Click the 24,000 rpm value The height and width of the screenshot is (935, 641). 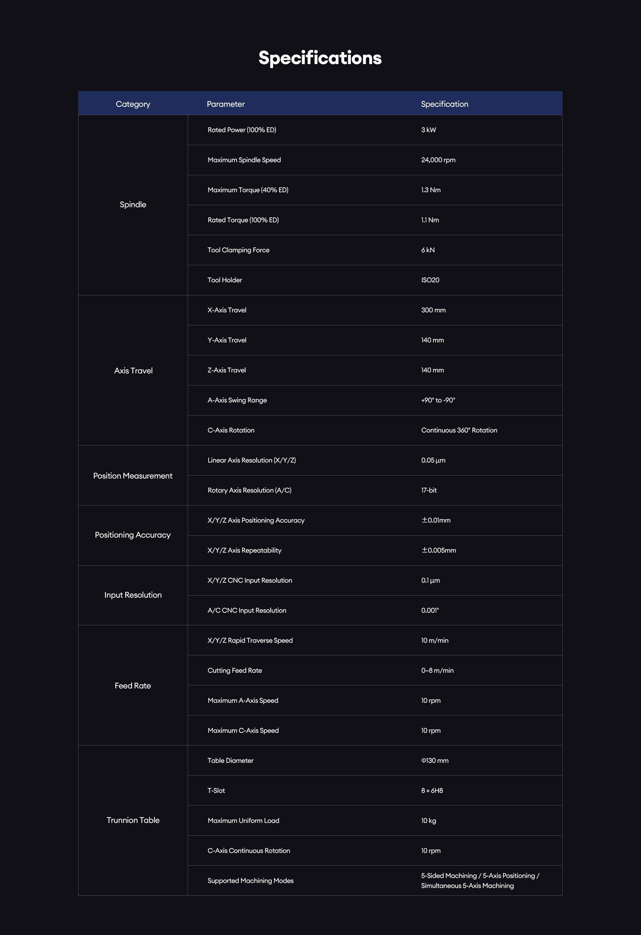pos(438,160)
